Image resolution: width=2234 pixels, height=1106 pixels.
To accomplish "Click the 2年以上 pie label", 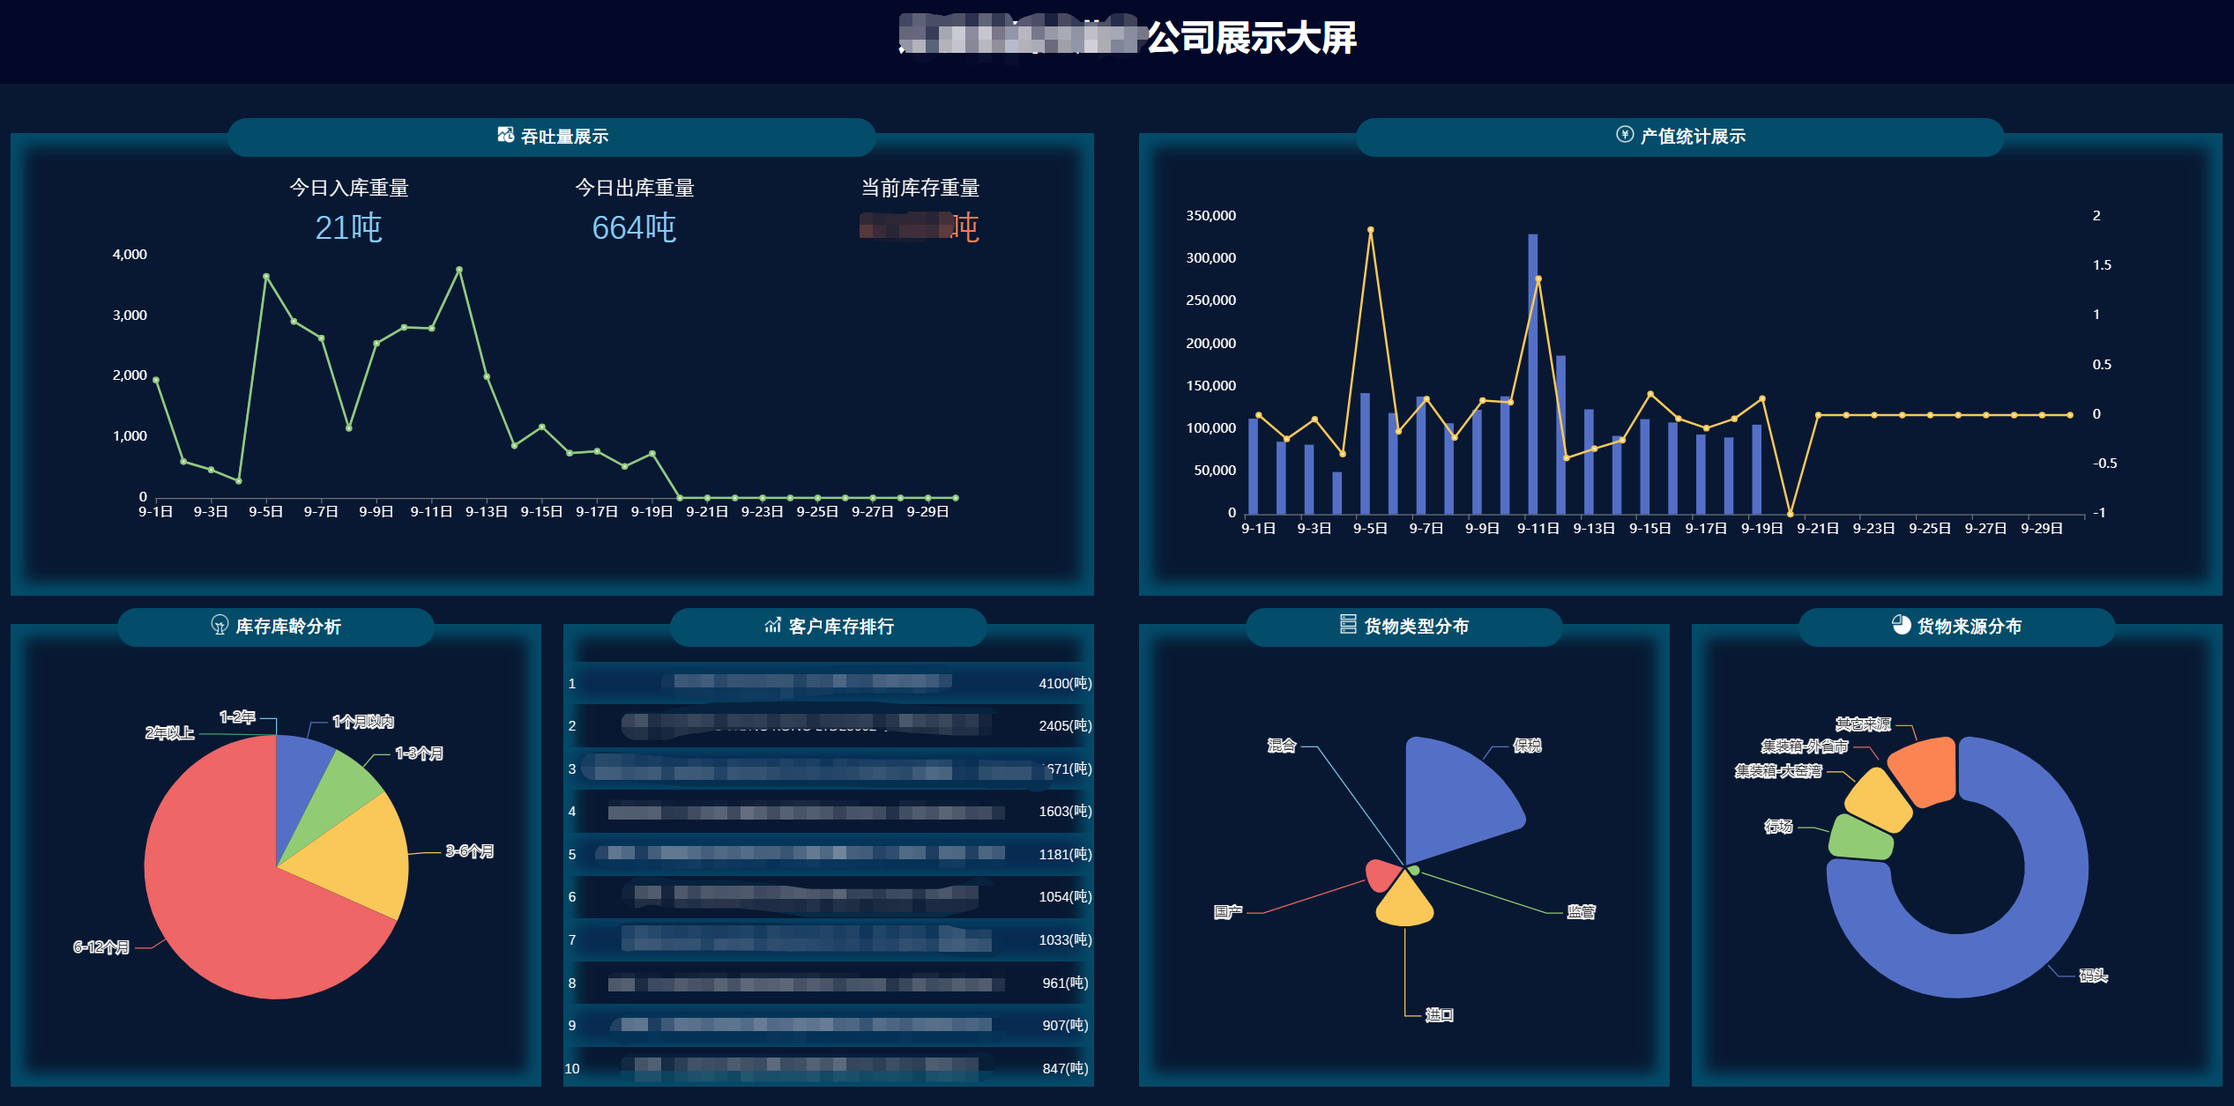I will 169,733.
